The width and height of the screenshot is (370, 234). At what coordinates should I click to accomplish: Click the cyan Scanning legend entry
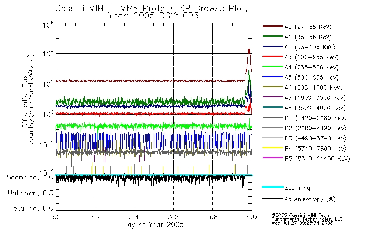[286, 188]
